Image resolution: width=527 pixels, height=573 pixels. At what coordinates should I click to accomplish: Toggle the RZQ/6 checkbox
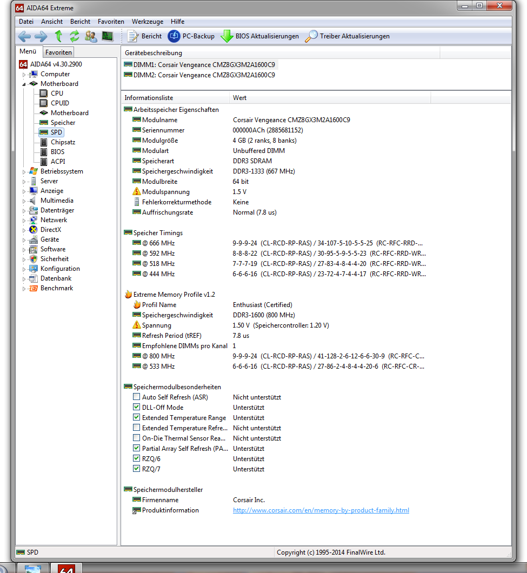(137, 458)
